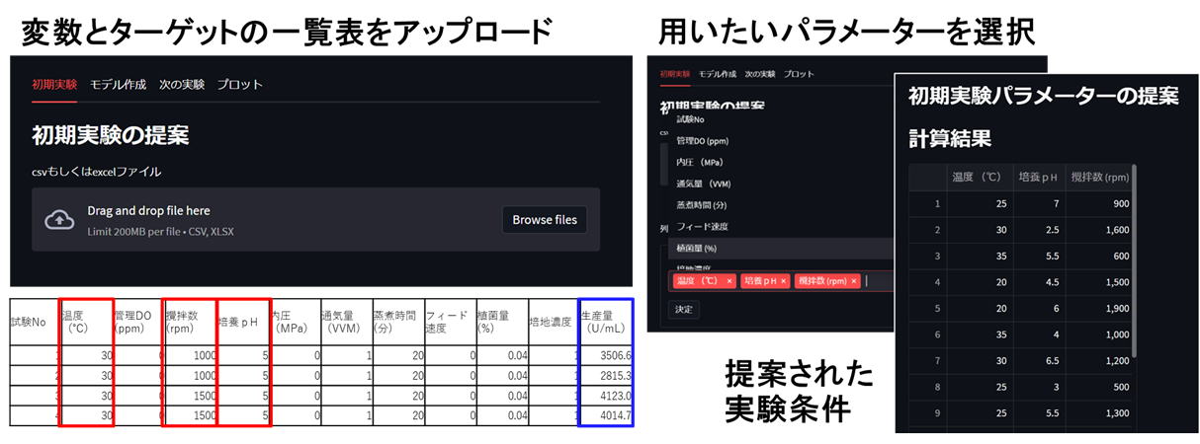
Task: Select フィード速度 from the parameter list
Action: [x=702, y=226]
